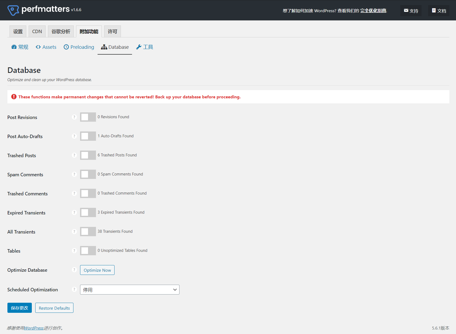Open the 支持 support button

(x=411, y=11)
